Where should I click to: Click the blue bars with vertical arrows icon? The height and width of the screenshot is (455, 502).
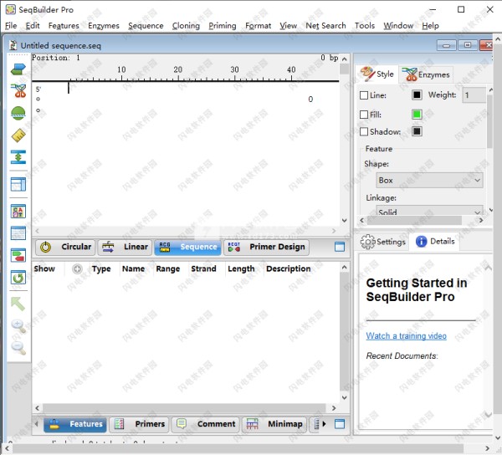18,157
